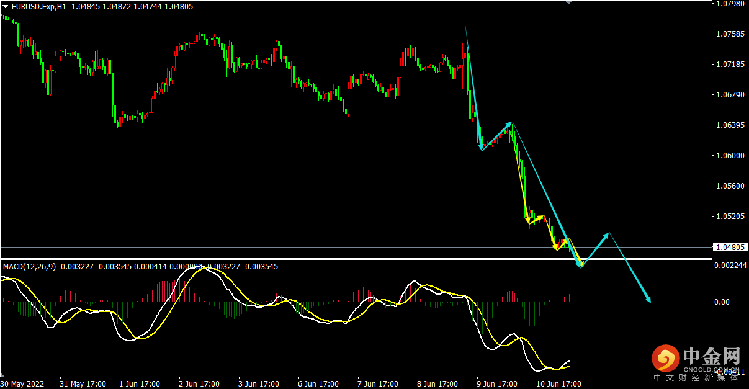749x389 pixels.
Task: Select the cyan arrowhead at the 9 Jun rebound peak
Action: coord(509,125)
